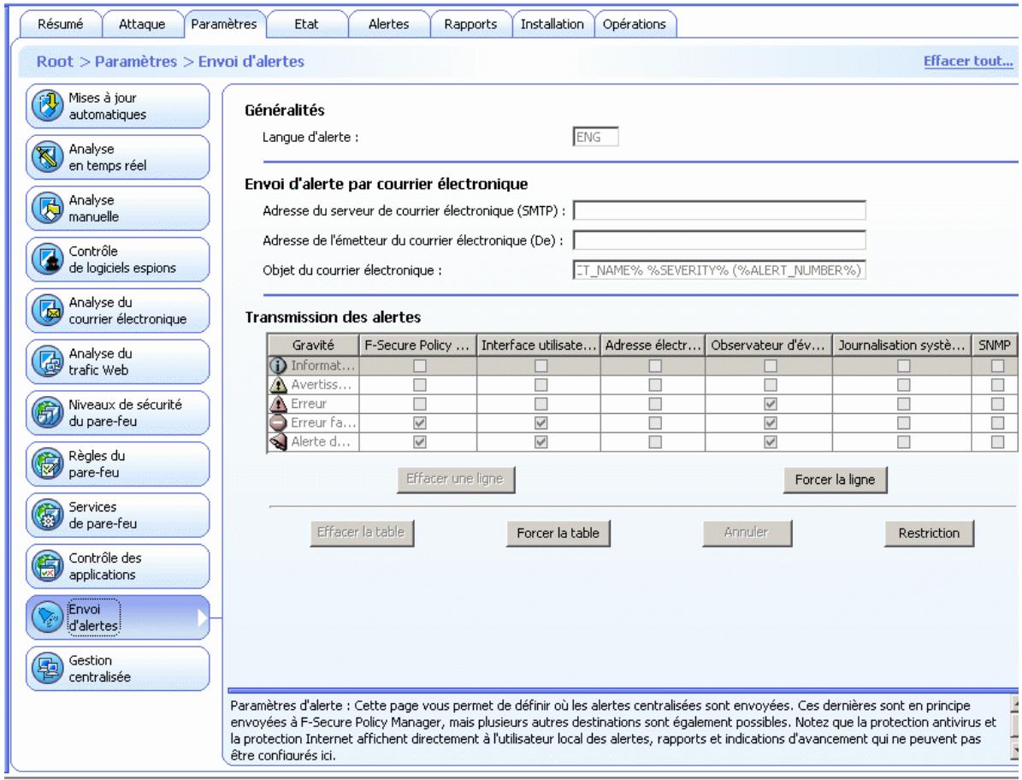Click the Objet du courrier électronique field
The image size is (1022, 780).
click(x=719, y=269)
